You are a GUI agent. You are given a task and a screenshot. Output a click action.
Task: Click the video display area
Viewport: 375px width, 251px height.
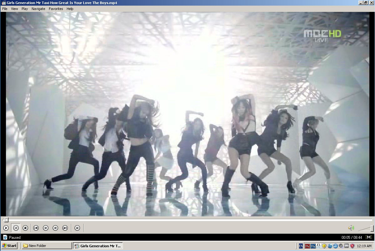point(188,114)
